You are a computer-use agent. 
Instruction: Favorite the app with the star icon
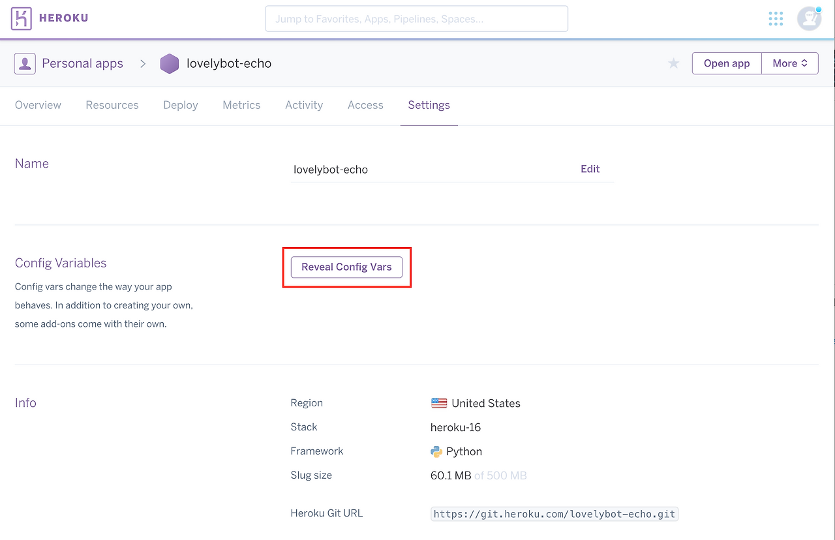(x=674, y=63)
